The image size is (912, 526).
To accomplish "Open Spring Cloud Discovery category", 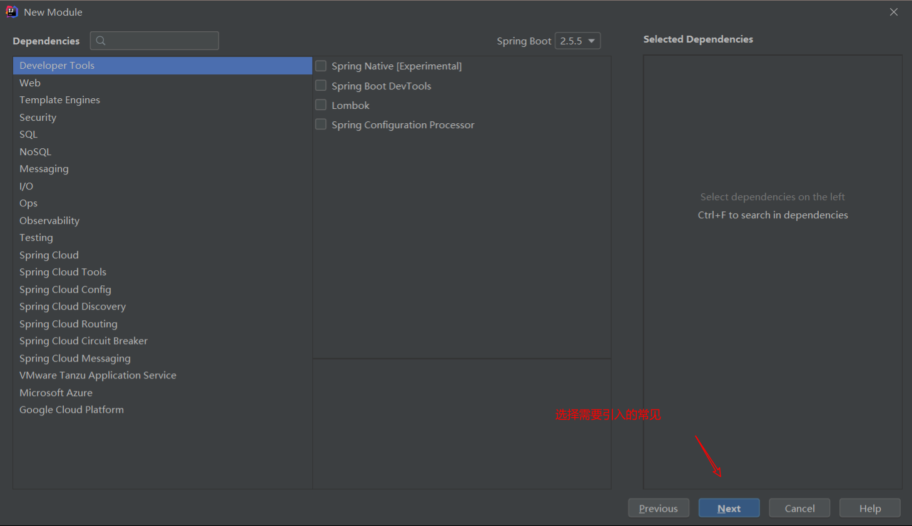I will pos(163,306).
